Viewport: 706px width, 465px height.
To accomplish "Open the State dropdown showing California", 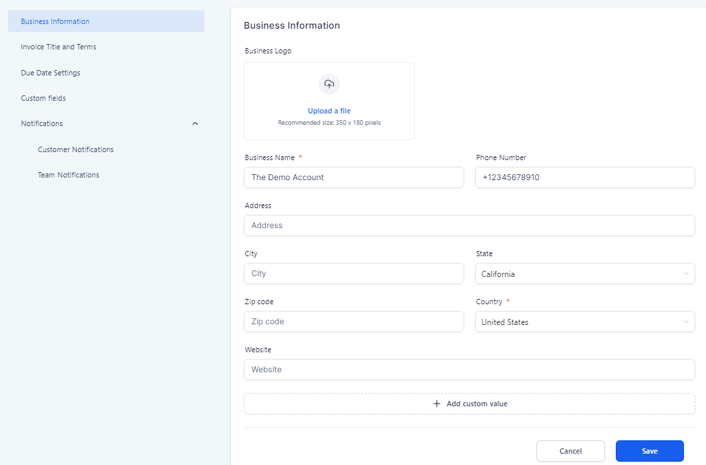I will click(x=584, y=274).
